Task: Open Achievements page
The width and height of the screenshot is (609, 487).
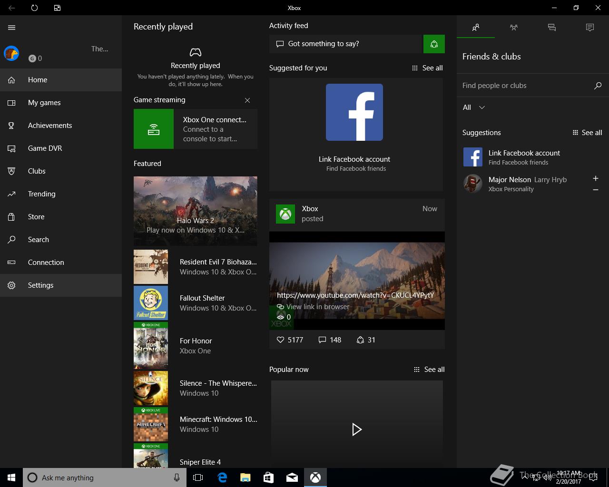Action: point(61,126)
